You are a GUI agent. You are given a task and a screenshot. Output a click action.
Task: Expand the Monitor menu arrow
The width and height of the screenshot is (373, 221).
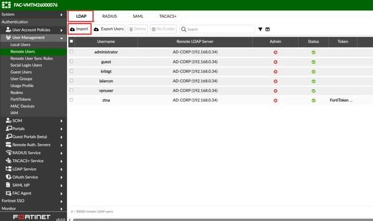click(61, 209)
